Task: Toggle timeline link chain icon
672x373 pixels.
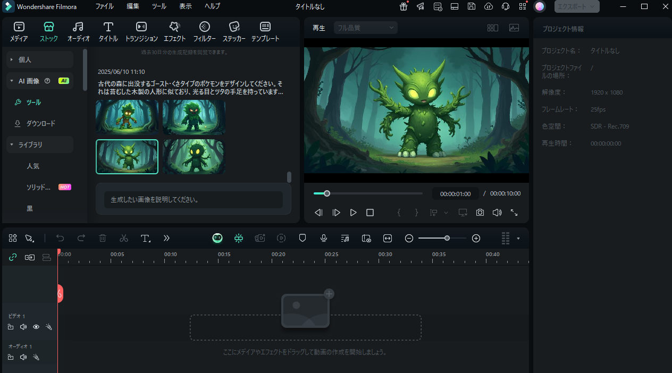Action: [13, 257]
